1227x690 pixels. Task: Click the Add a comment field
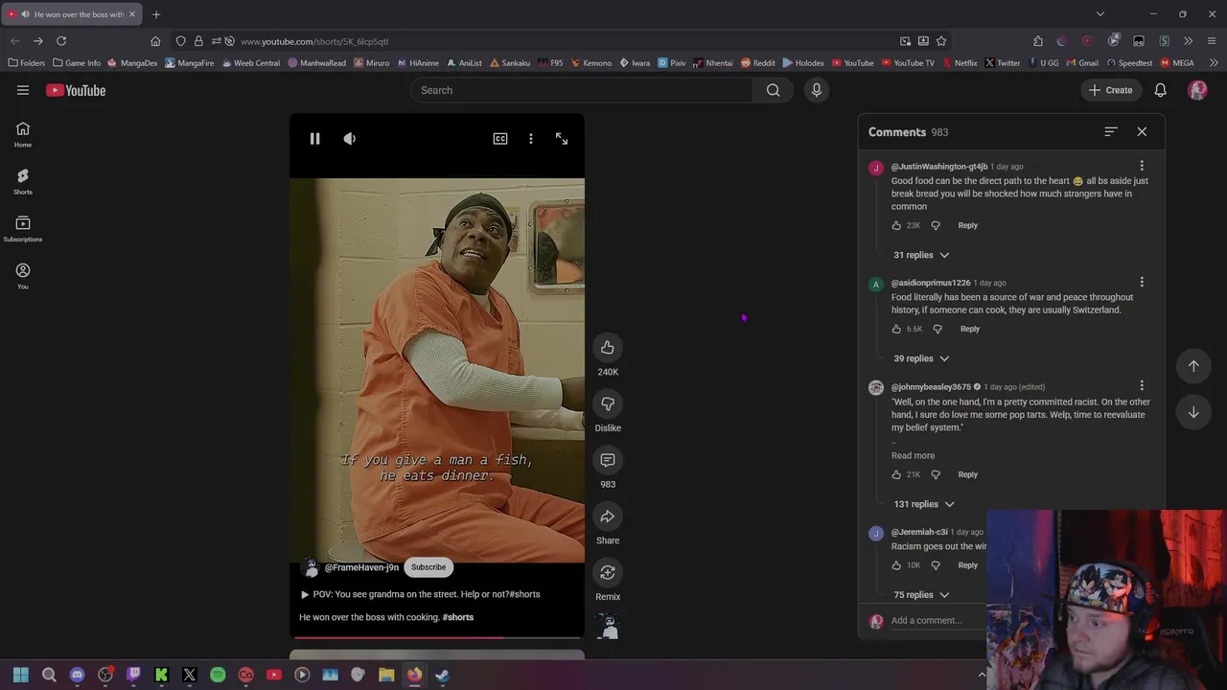[938, 621]
